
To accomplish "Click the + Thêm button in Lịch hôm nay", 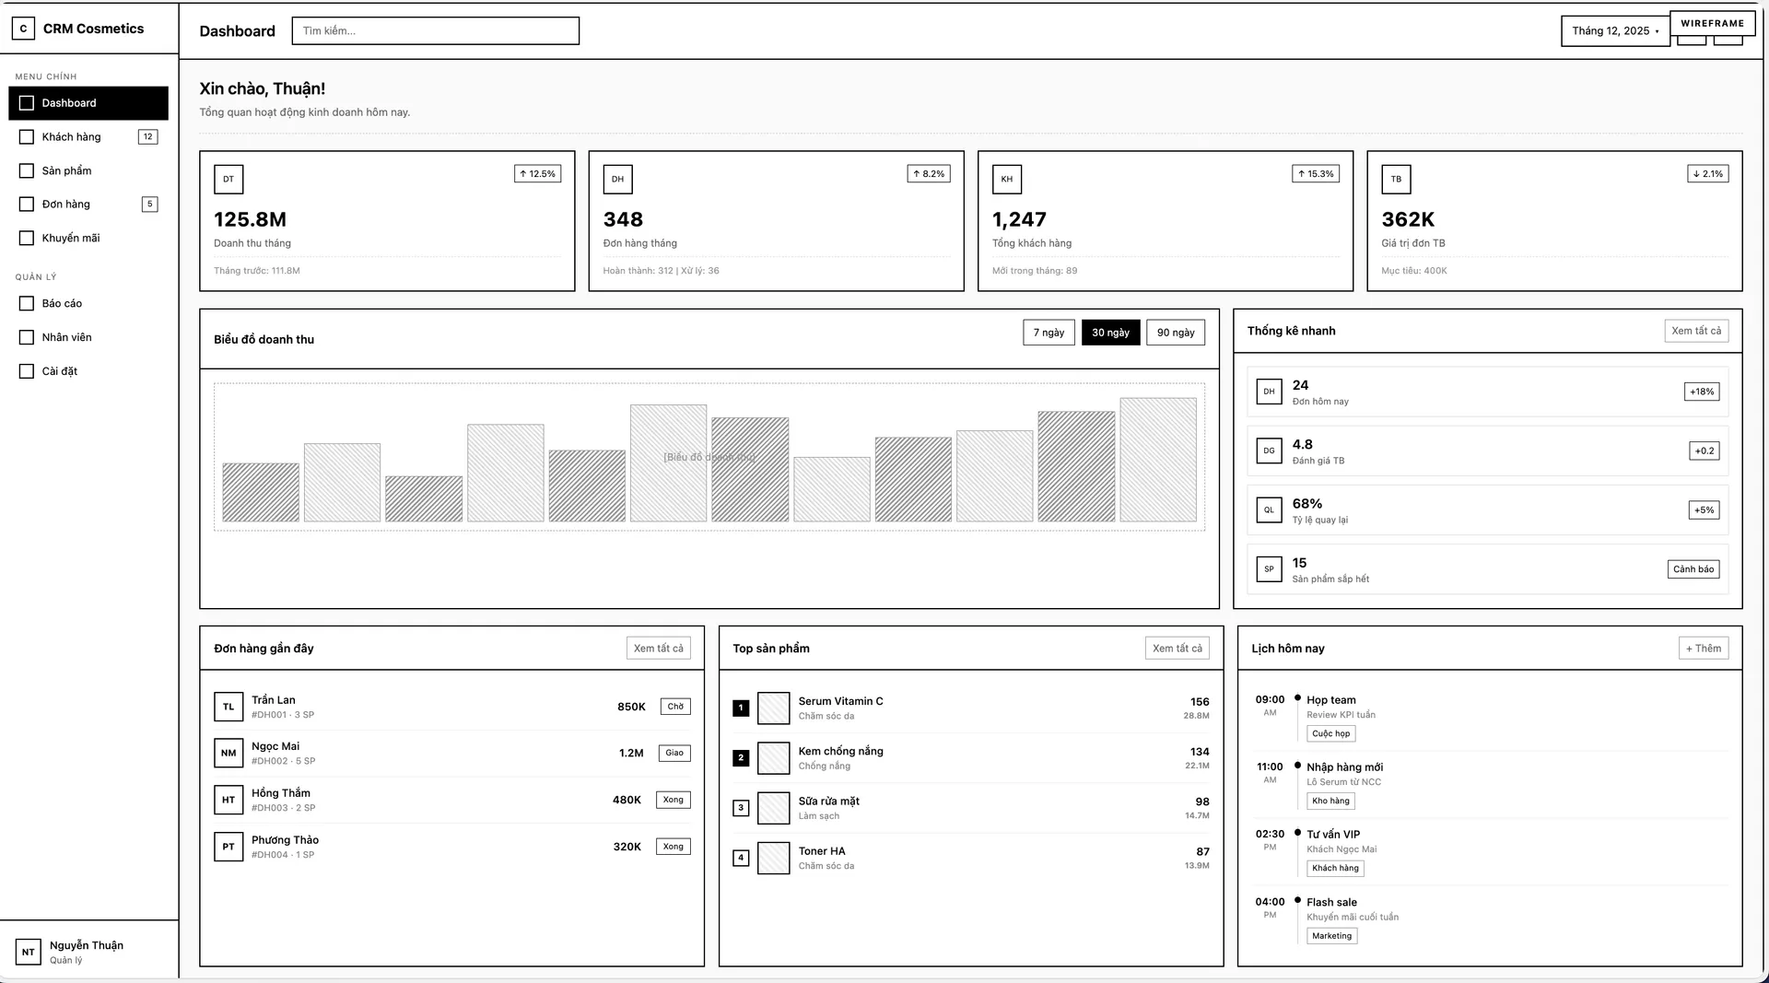I will [x=1704, y=648].
